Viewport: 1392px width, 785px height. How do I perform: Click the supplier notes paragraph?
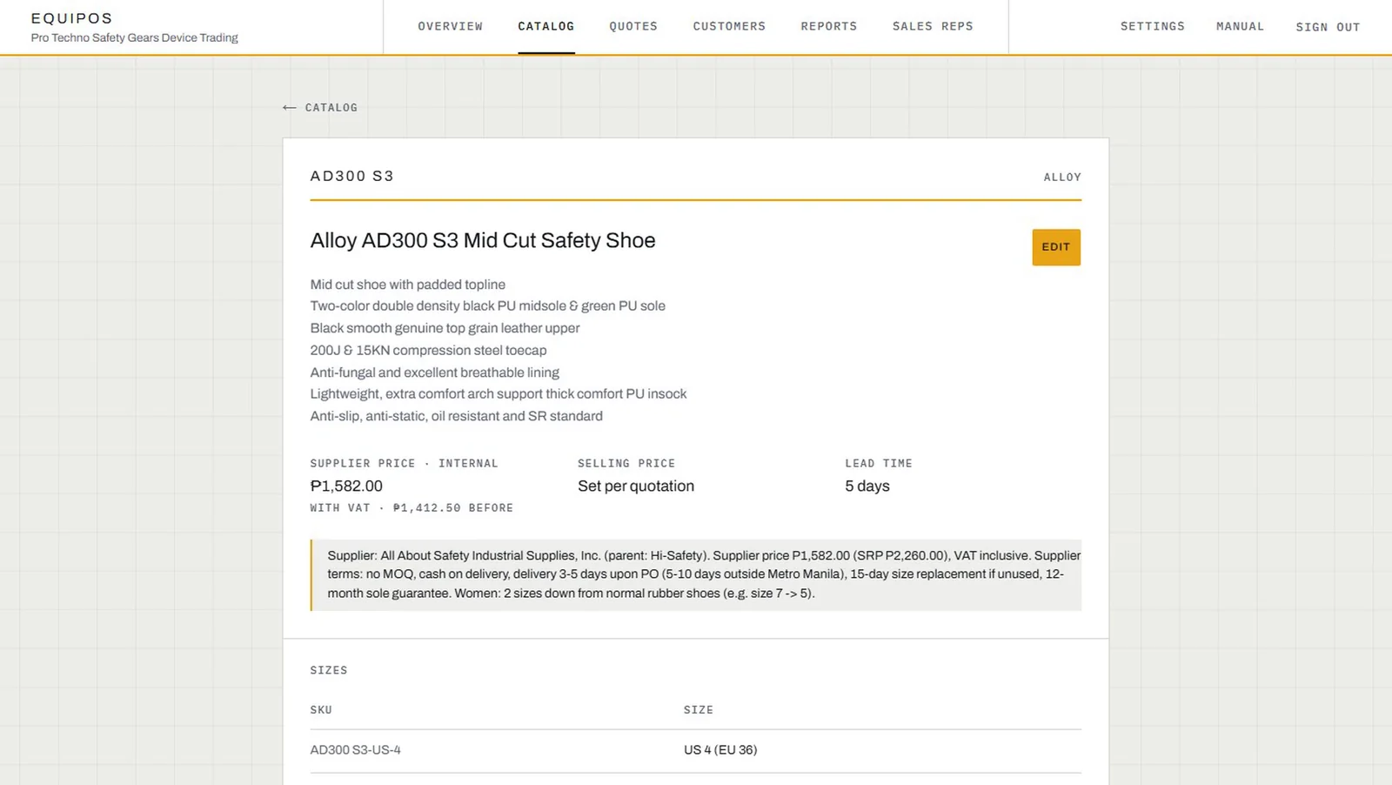tap(696, 574)
